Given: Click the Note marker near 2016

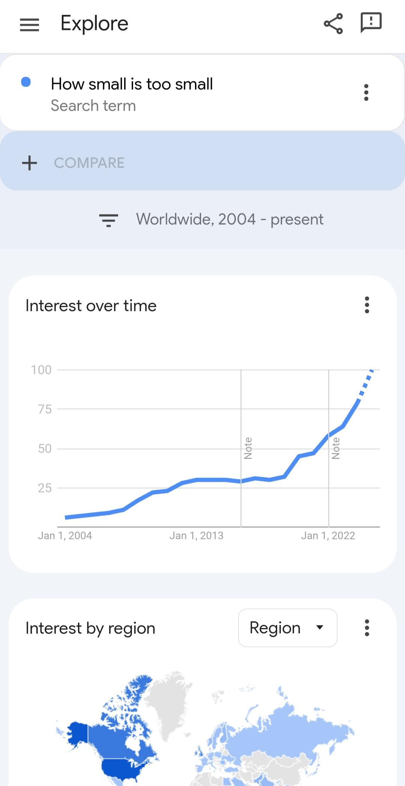Looking at the screenshot, I should tap(248, 448).
